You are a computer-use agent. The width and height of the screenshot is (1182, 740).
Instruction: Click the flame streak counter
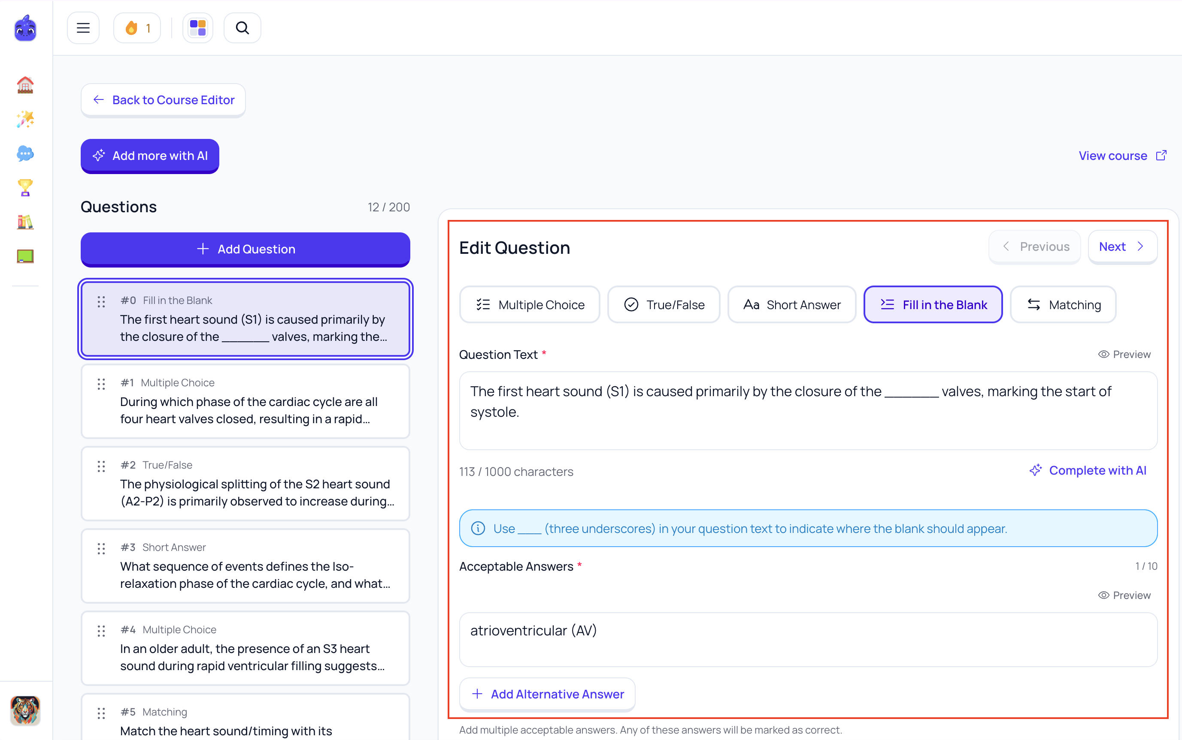click(x=137, y=28)
